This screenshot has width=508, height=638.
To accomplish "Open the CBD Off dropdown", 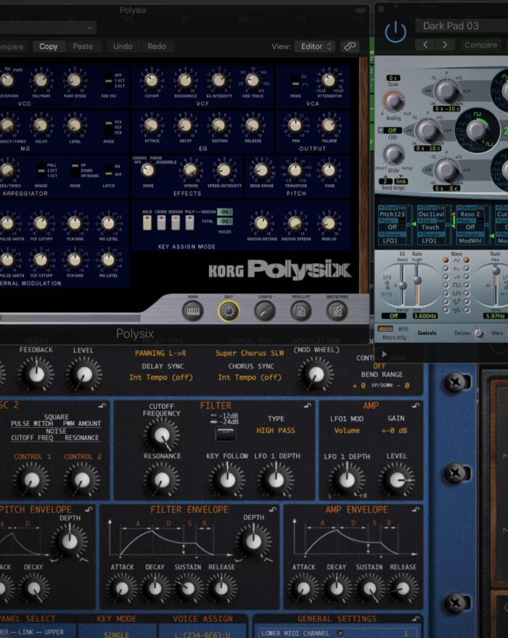I will (x=390, y=130).
